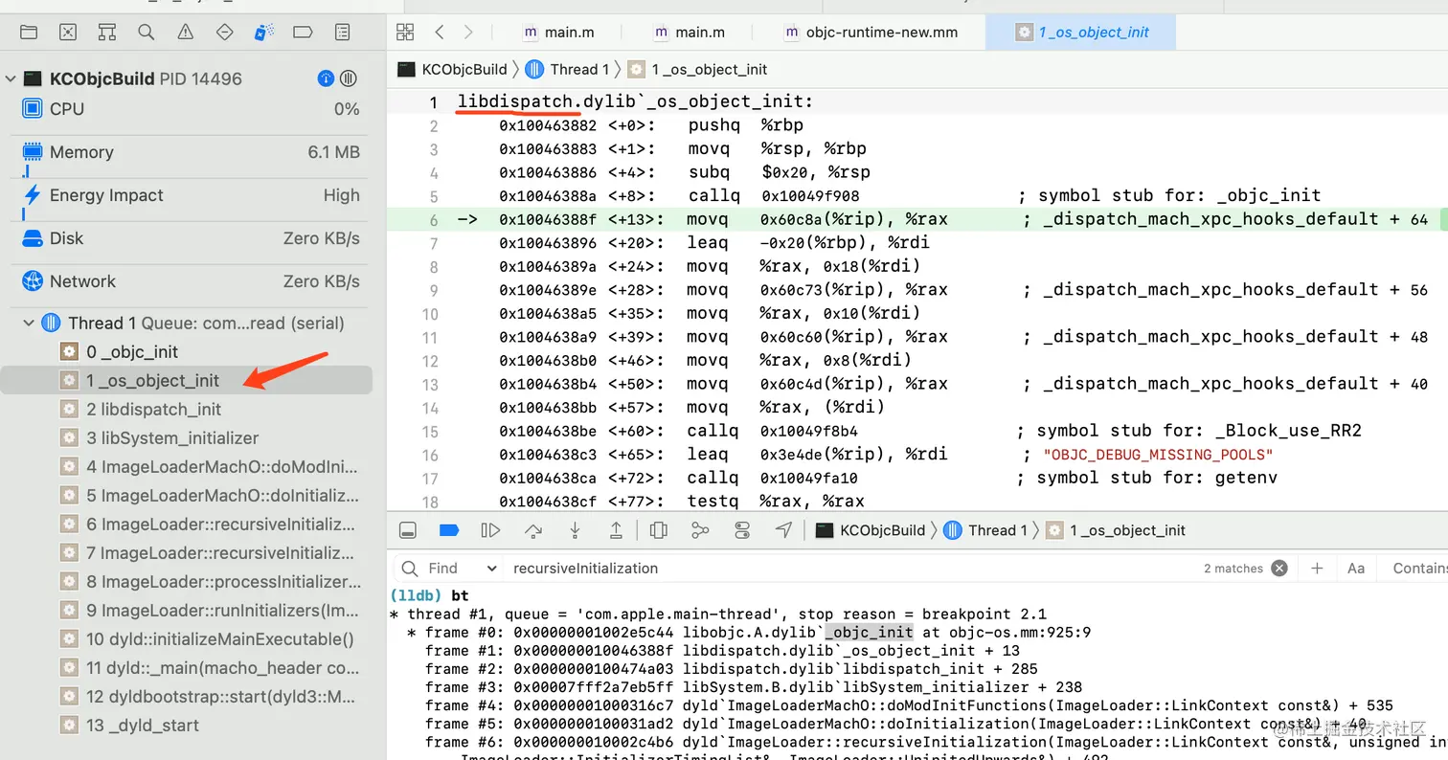Go back in editor history
1448x760 pixels.
point(440,32)
